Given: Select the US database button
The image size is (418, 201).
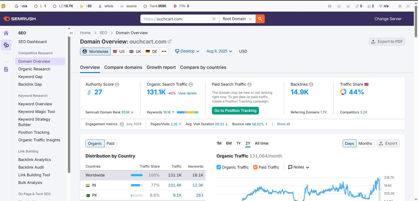Looking at the screenshot, I should [x=119, y=51].
